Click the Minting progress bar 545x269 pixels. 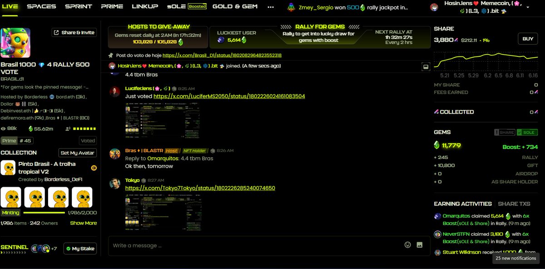click(45, 213)
